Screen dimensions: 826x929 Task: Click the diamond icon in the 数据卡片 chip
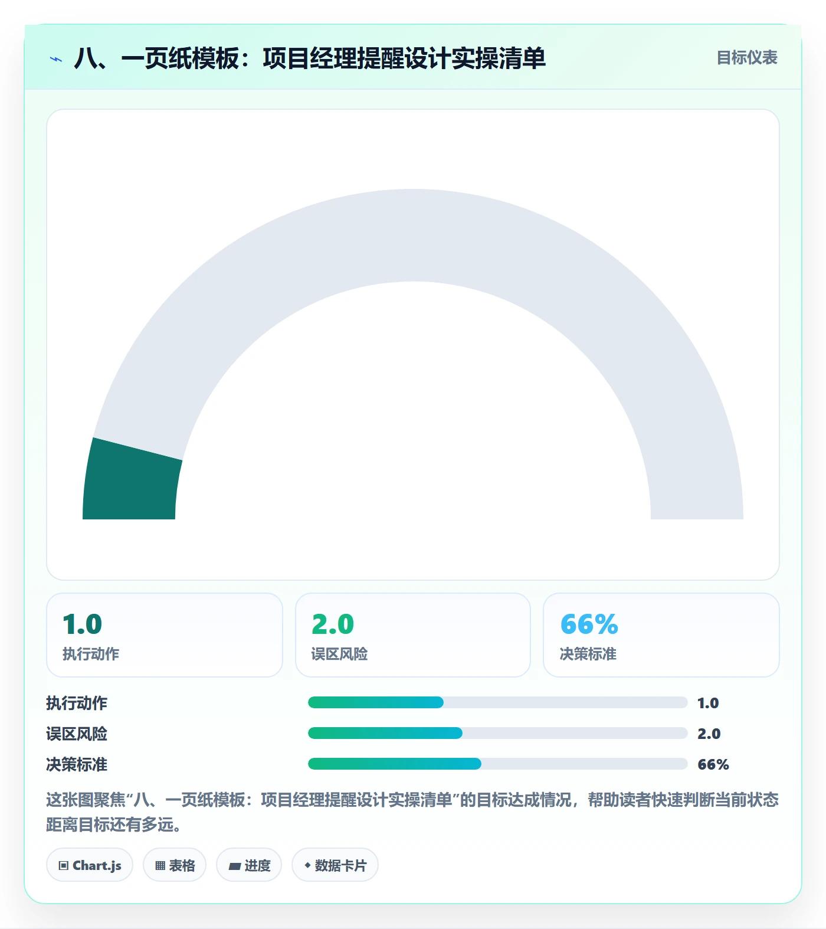point(307,865)
